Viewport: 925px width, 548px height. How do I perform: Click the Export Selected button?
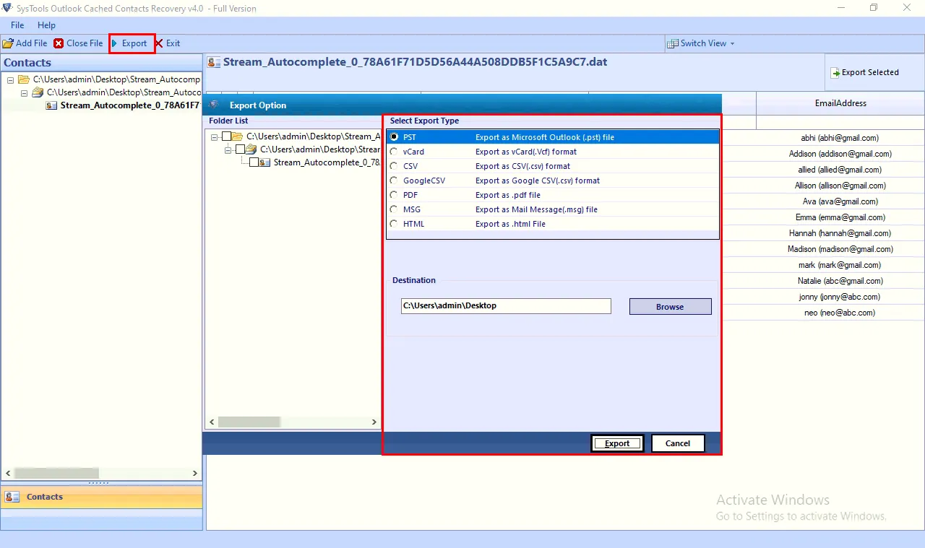tap(864, 72)
